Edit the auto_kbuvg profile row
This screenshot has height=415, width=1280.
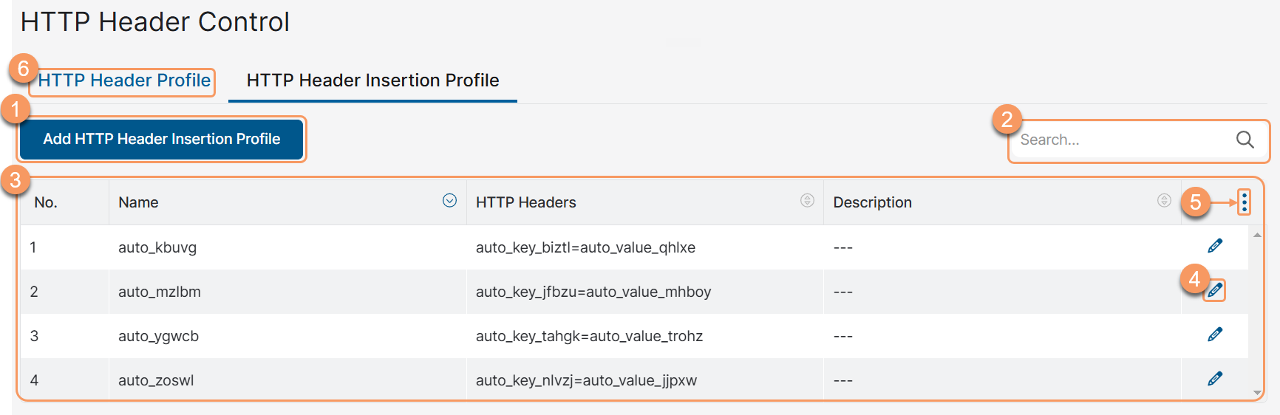click(x=1215, y=246)
